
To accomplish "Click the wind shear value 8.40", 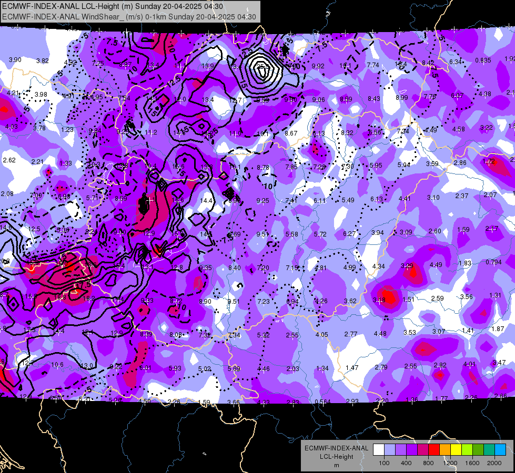I will pos(235,268).
